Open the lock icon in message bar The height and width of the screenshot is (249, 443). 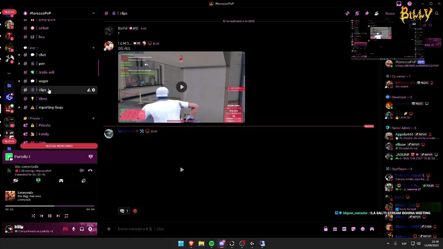326,229
